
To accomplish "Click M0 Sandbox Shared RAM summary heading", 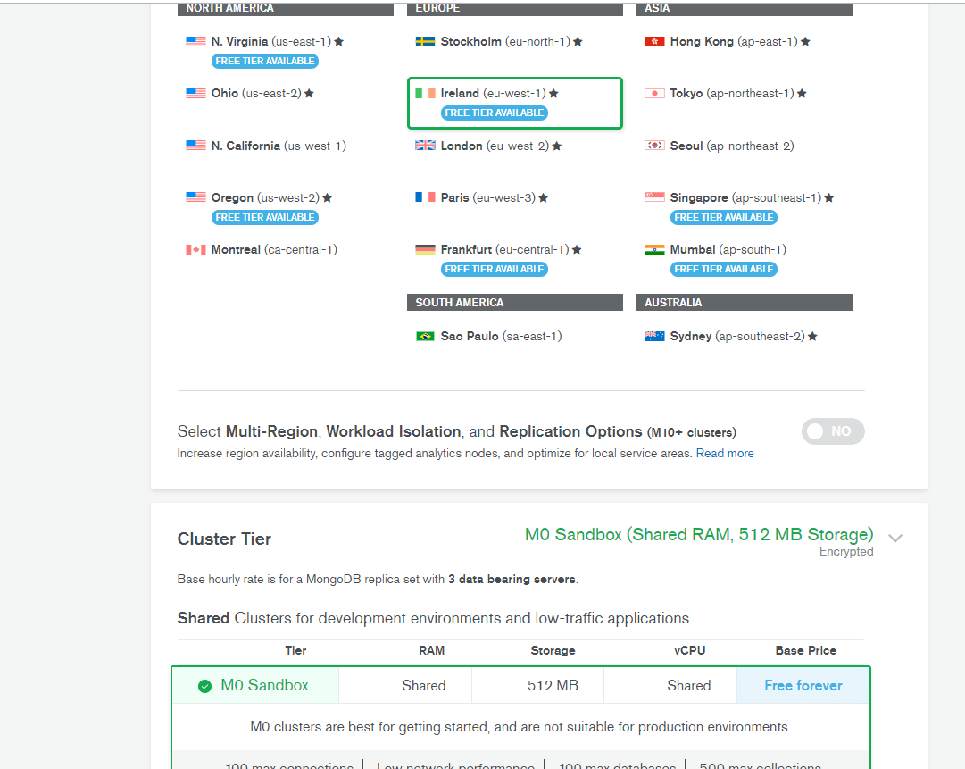I will click(x=699, y=534).
